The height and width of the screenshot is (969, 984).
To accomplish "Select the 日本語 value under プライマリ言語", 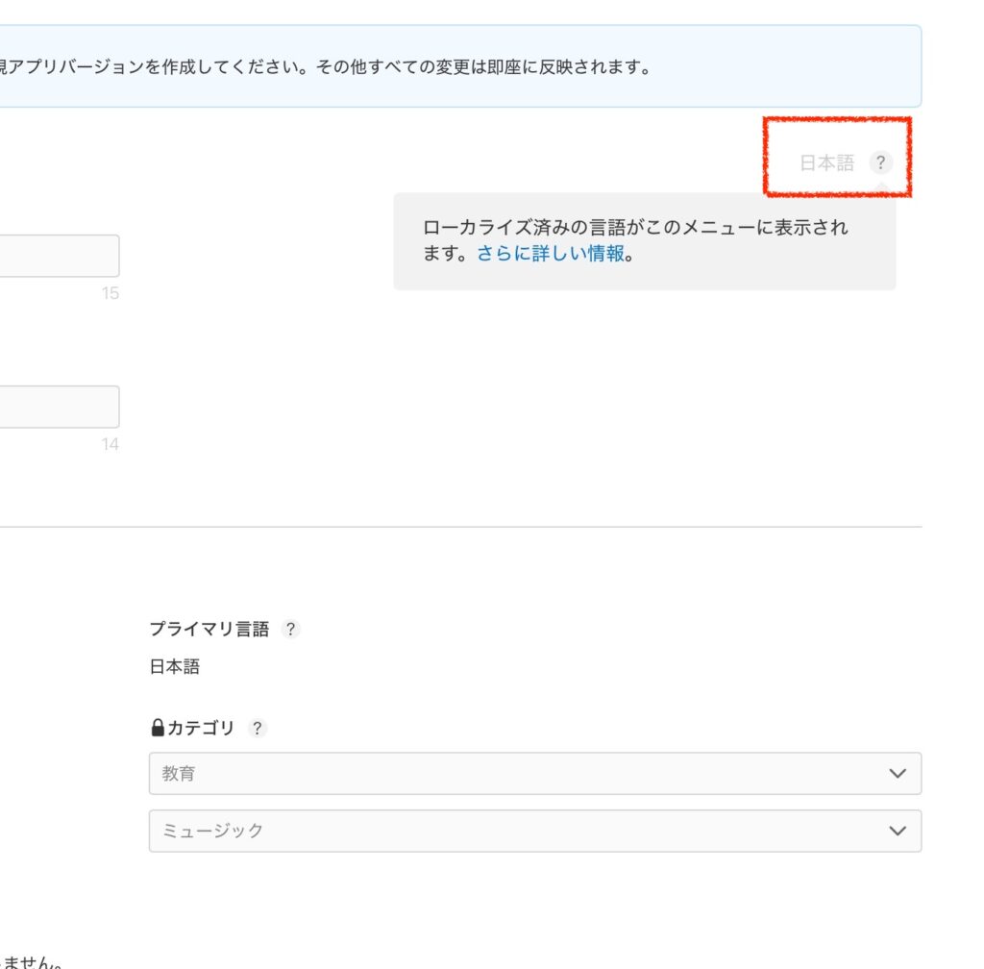I will pos(175,667).
